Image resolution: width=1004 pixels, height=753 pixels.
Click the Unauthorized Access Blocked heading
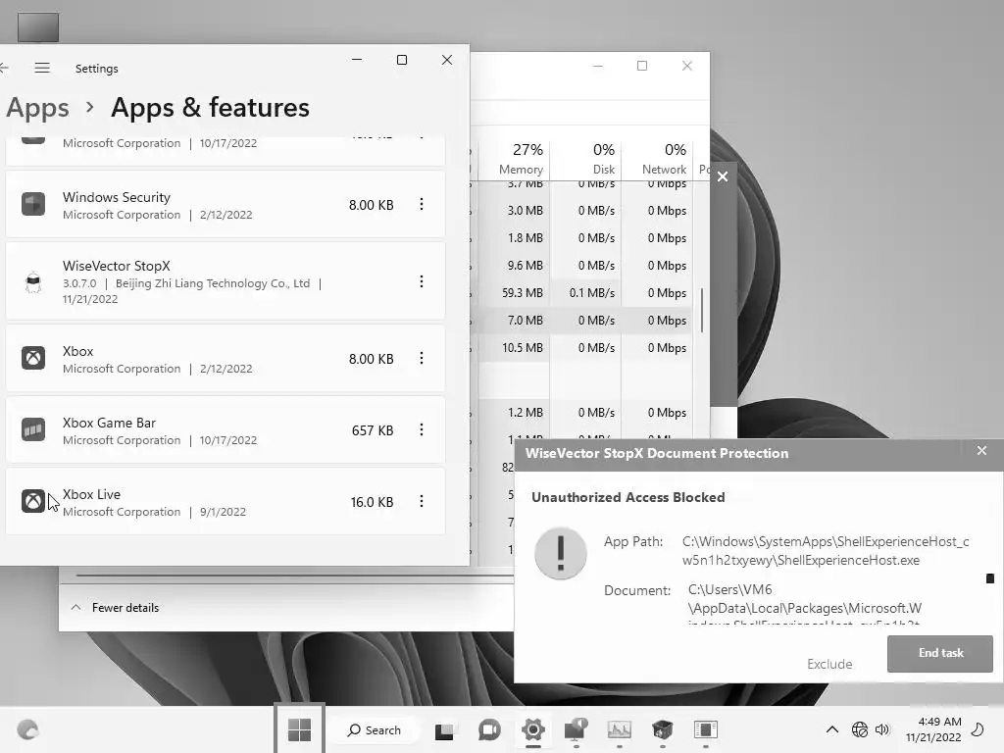tap(628, 497)
